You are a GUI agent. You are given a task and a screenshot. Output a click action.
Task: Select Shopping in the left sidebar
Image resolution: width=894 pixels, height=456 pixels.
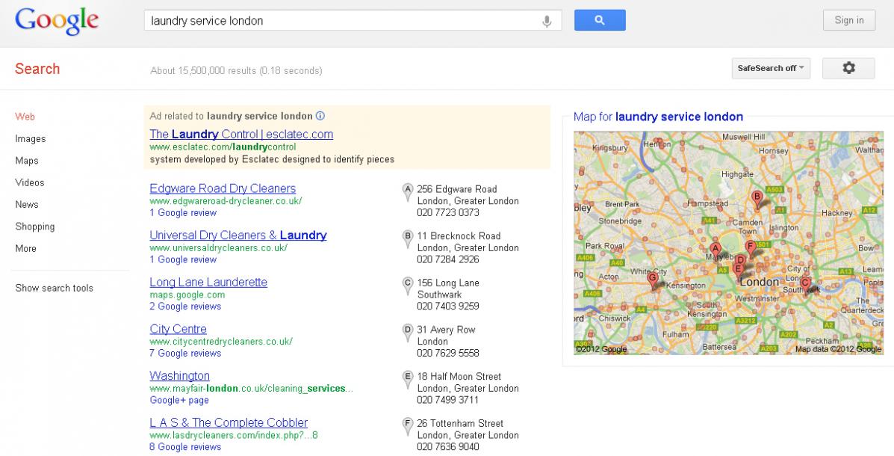35,227
